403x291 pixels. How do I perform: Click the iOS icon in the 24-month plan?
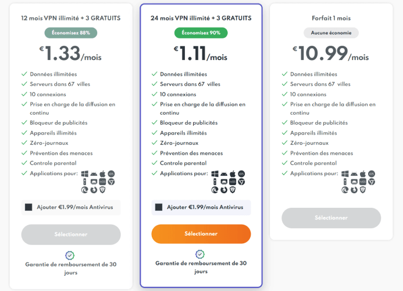click(x=241, y=174)
